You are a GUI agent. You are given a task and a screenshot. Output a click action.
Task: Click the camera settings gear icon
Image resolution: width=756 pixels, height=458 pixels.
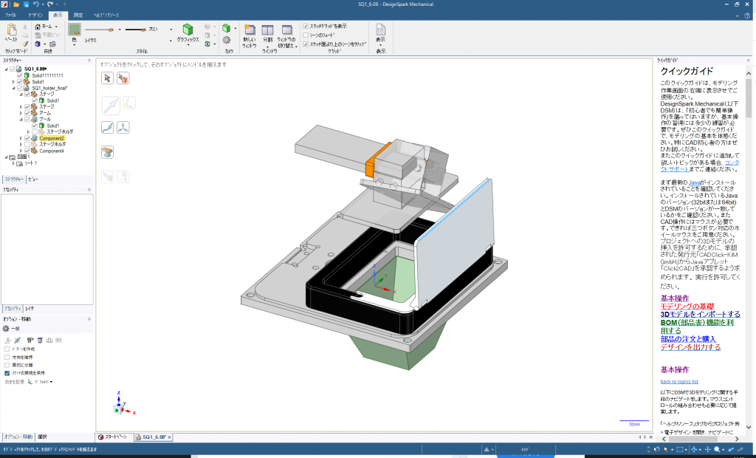point(227,41)
